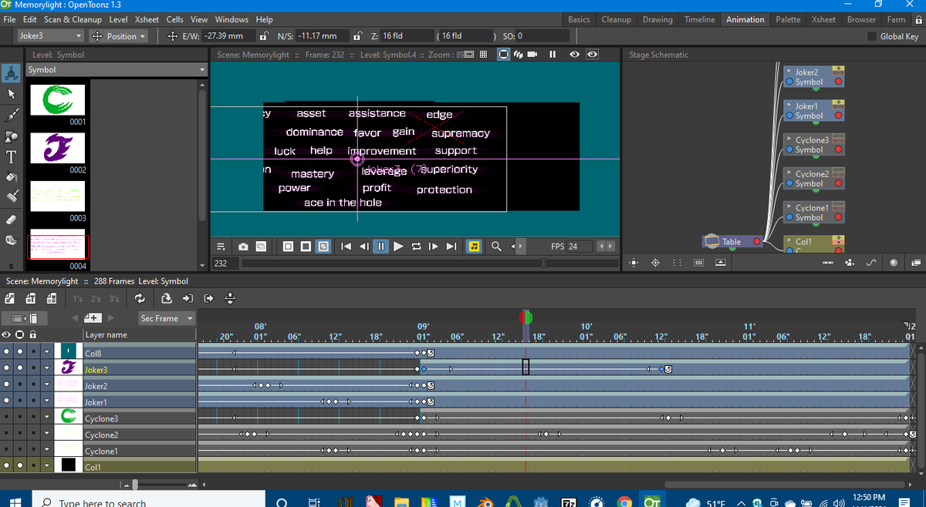Click the Blender icon in Windows taskbar
This screenshot has width=926, height=507.
coord(485,503)
